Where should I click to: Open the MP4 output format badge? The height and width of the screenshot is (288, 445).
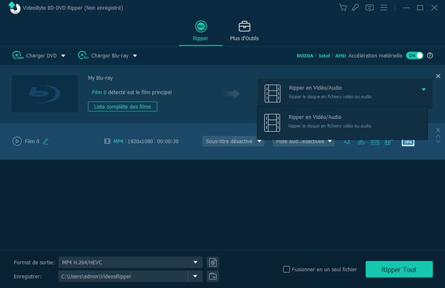point(408,142)
